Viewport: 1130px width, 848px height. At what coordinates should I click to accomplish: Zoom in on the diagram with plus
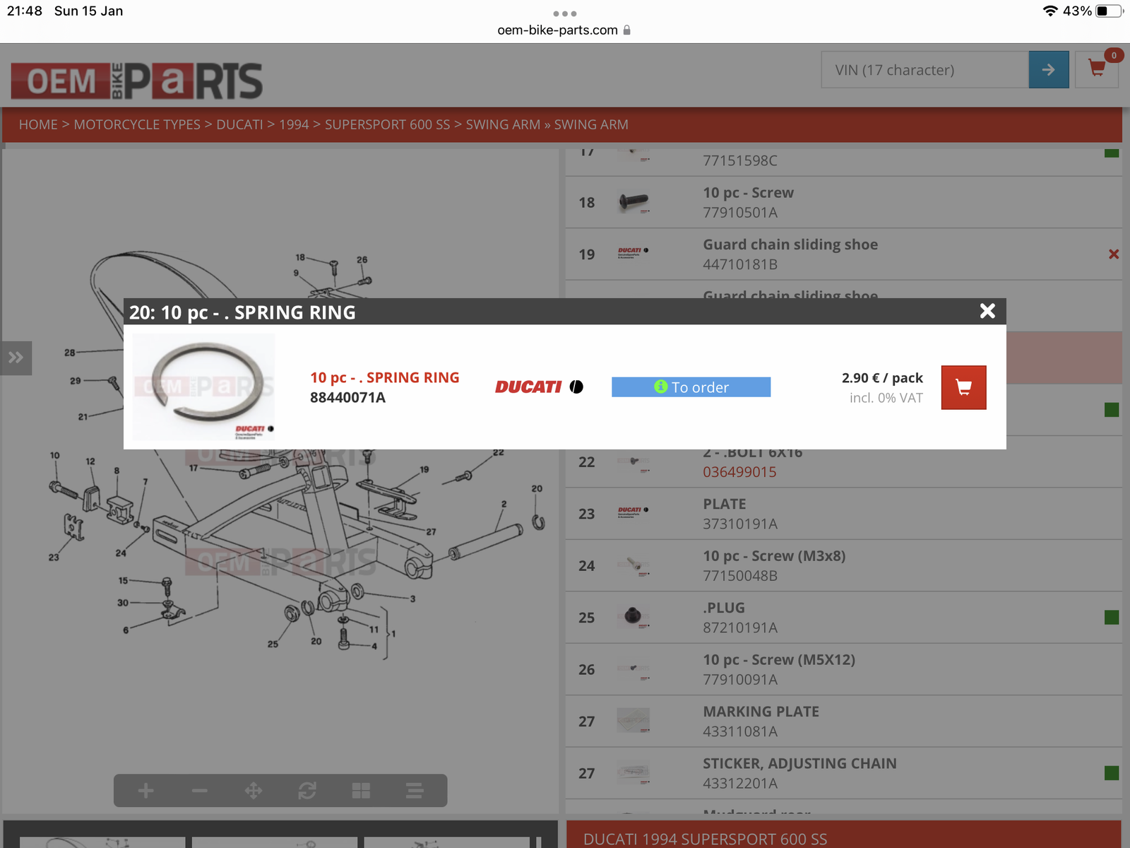click(x=146, y=791)
